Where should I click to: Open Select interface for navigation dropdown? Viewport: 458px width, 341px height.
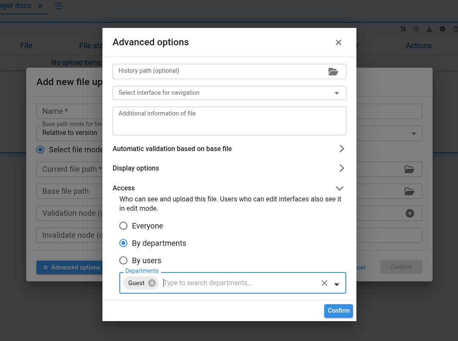[229, 93]
